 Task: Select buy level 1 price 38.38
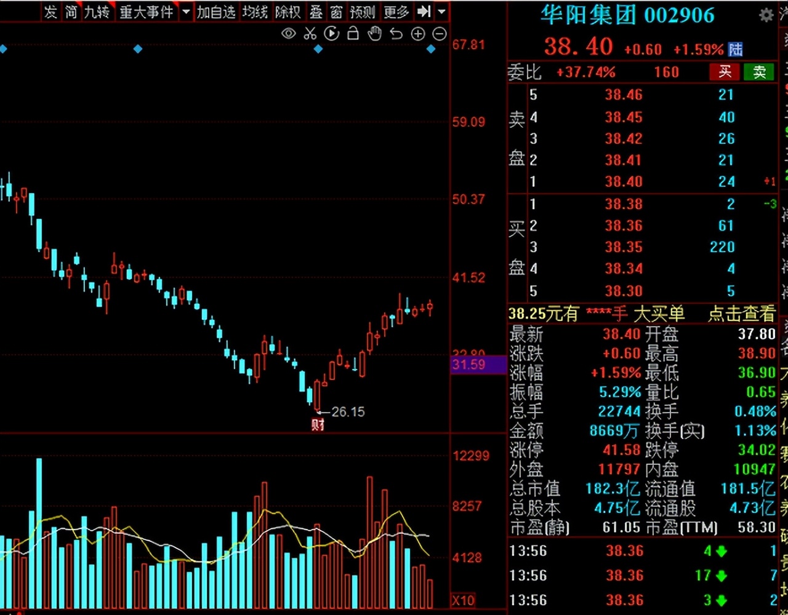click(624, 204)
